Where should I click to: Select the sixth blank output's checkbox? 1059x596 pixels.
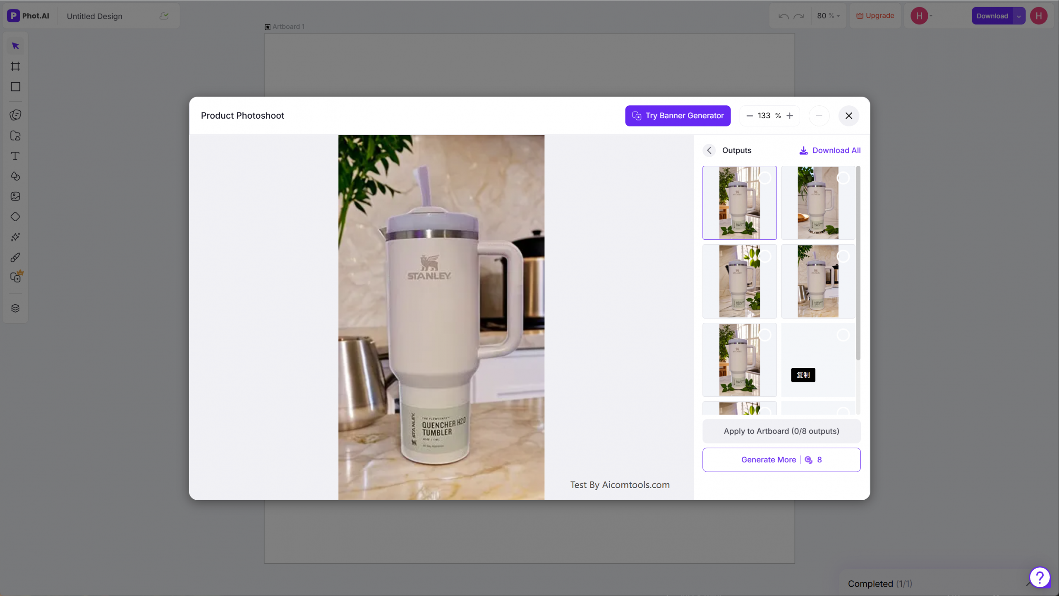[843, 335]
